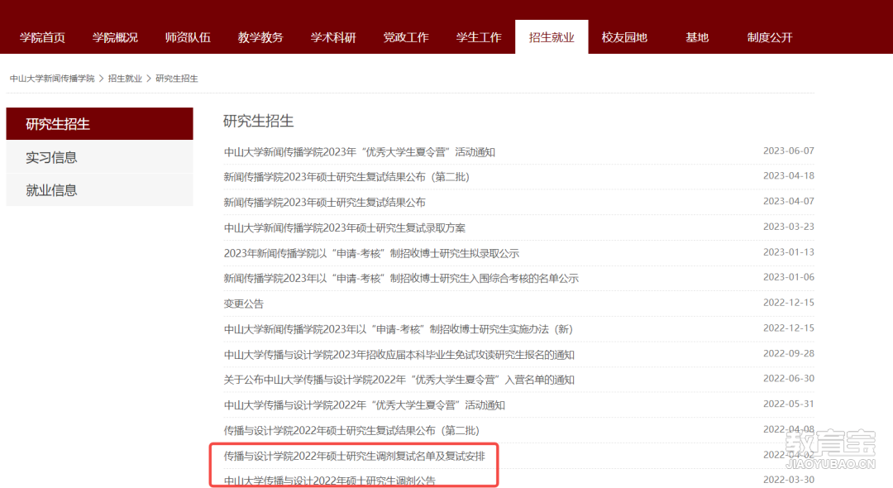Open 实习信息 in the sidebar

(100, 157)
